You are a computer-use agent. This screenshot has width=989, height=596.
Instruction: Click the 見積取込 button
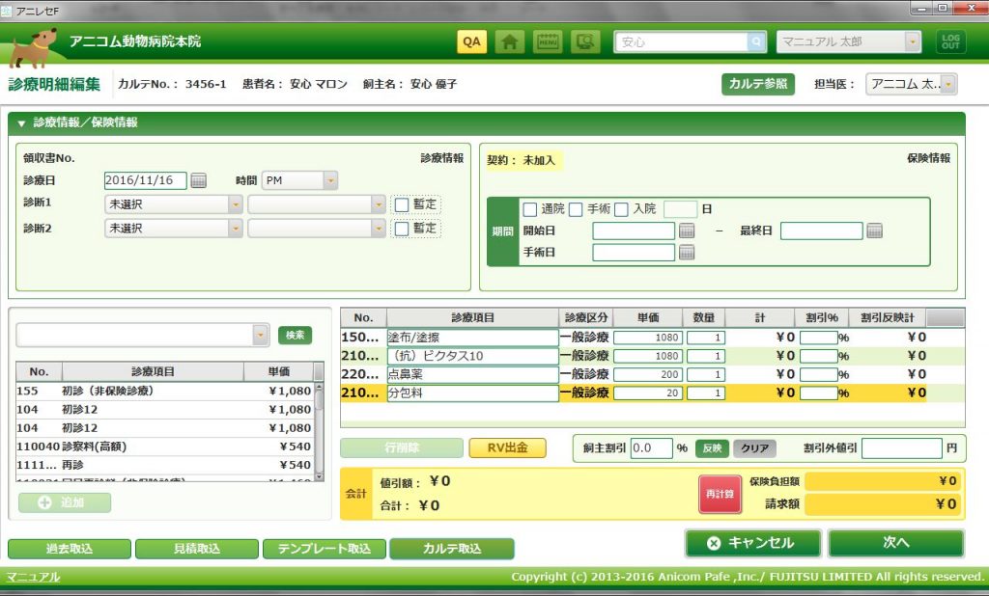pos(197,549)
